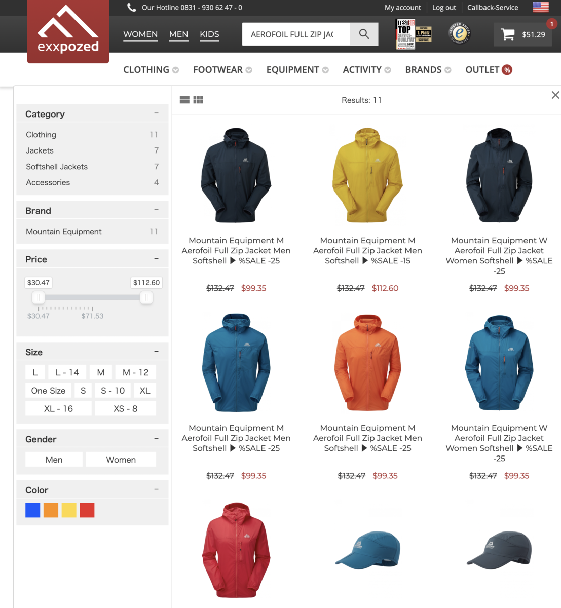Select the red color swatch

click(87, 510)
